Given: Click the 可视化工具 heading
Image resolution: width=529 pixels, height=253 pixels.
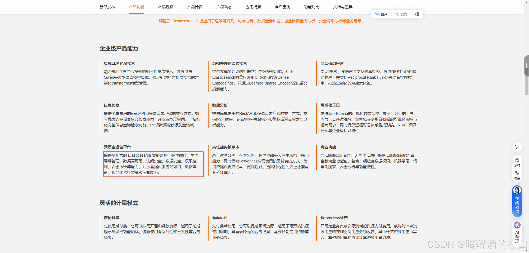Looking at the screenshot, I should pyautogui.click(x=330, y=105).
